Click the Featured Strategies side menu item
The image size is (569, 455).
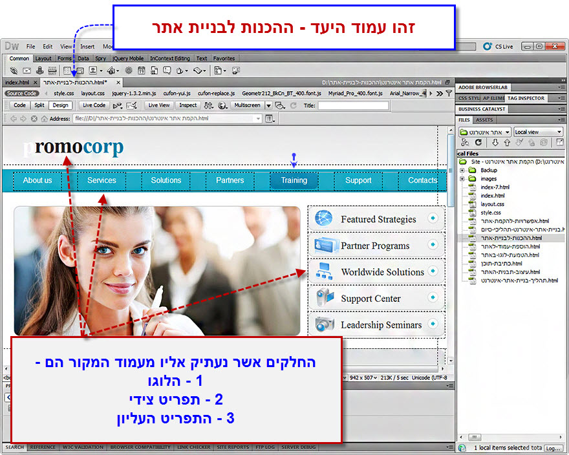(376, 219)
